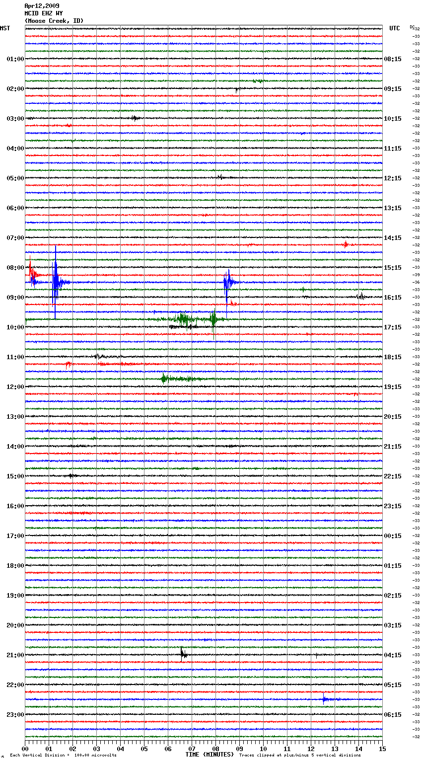The width and height of the screenshot is (422, 762).
Task: Click bottom x-axis minute label 03
Action: pyautogui.click(x=97, y=749)
